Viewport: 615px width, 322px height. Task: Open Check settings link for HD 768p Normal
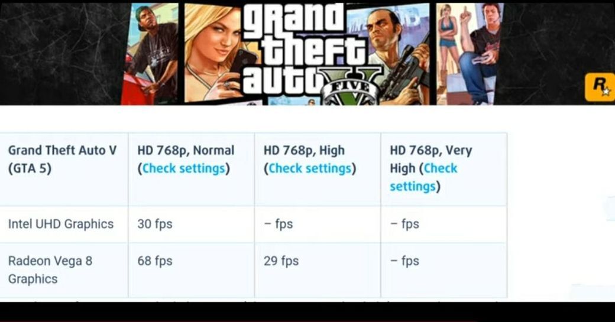[x=183, y=168]
